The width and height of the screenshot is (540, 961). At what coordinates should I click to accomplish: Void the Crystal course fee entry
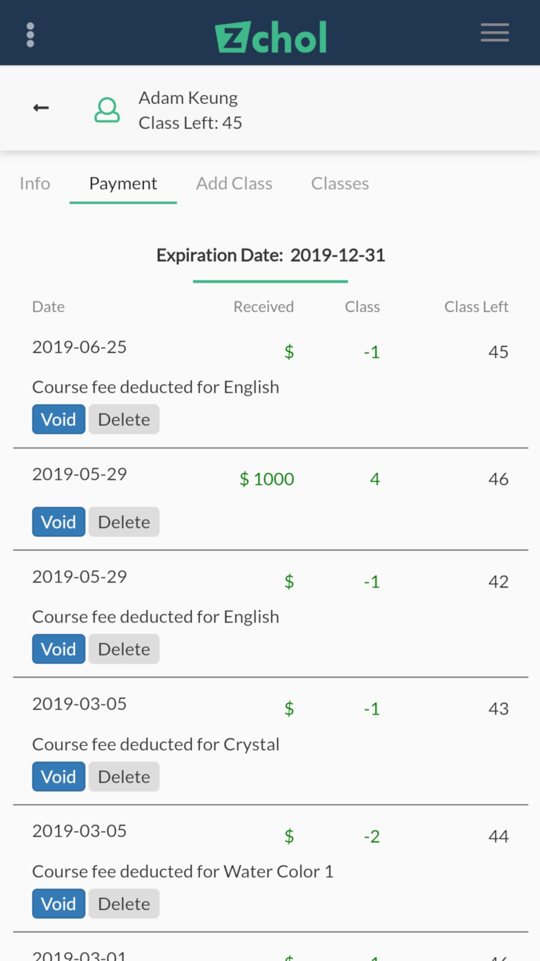pyautogui.click(x=58, y=777)
